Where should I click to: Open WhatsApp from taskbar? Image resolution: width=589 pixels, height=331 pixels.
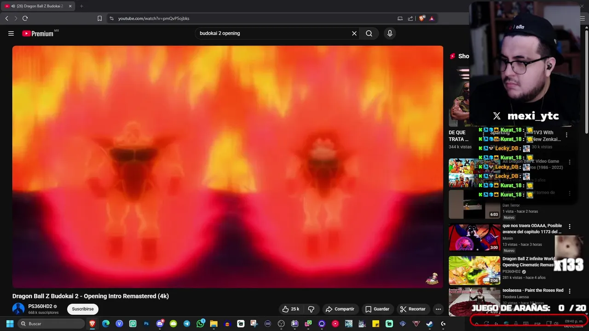coord(201,324)
